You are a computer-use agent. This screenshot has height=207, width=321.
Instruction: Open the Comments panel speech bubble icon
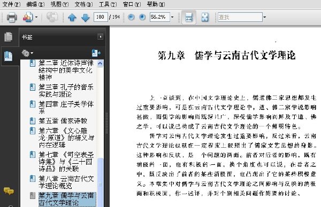[9, 191]
